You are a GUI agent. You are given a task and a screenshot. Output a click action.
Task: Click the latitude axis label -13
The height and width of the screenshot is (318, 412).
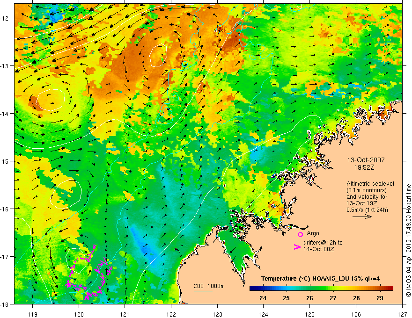pyautogui.click(x=5, y=66)
